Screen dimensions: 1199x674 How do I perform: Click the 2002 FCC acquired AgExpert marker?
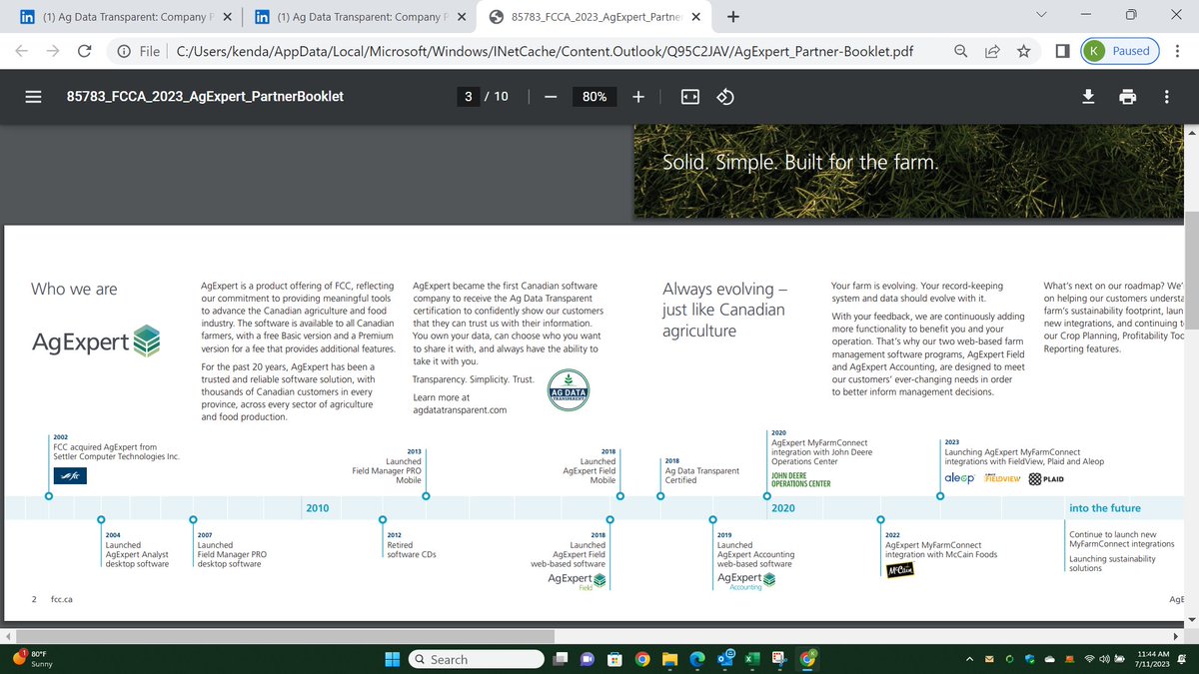[49, 496]
